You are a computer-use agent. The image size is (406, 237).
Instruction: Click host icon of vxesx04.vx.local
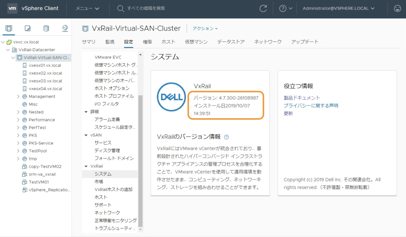pos(25,89)
